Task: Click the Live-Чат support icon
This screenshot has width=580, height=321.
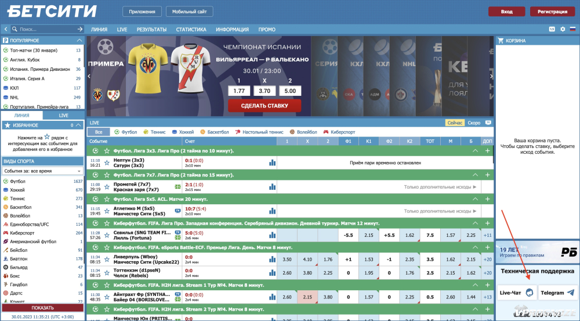Action: pos(530,293)
